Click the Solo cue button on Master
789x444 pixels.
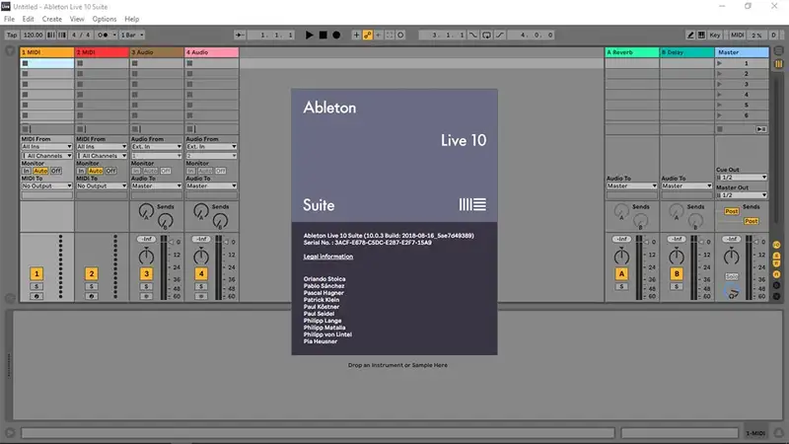click(731, 276)
